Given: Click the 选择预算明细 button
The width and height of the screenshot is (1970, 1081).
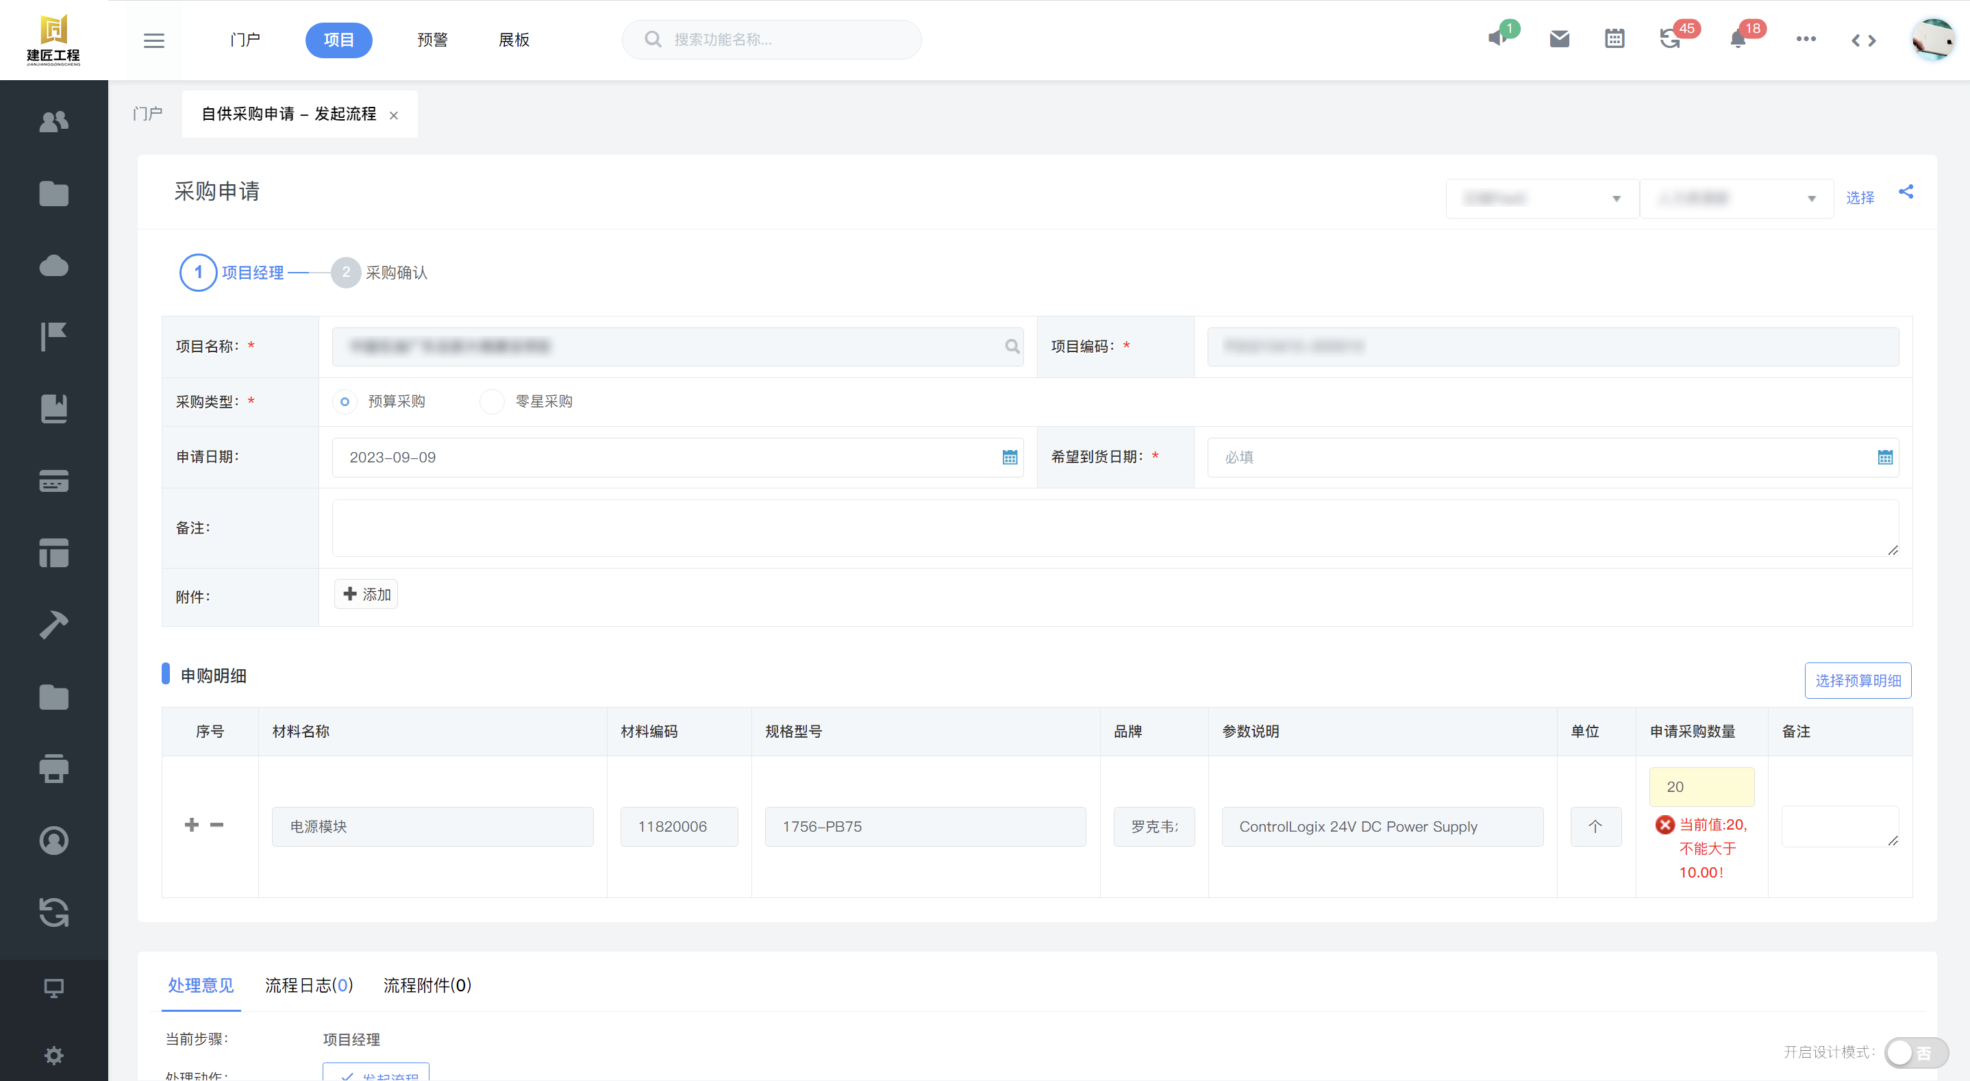Looking at the screenshot, I should click(1858, 680).
